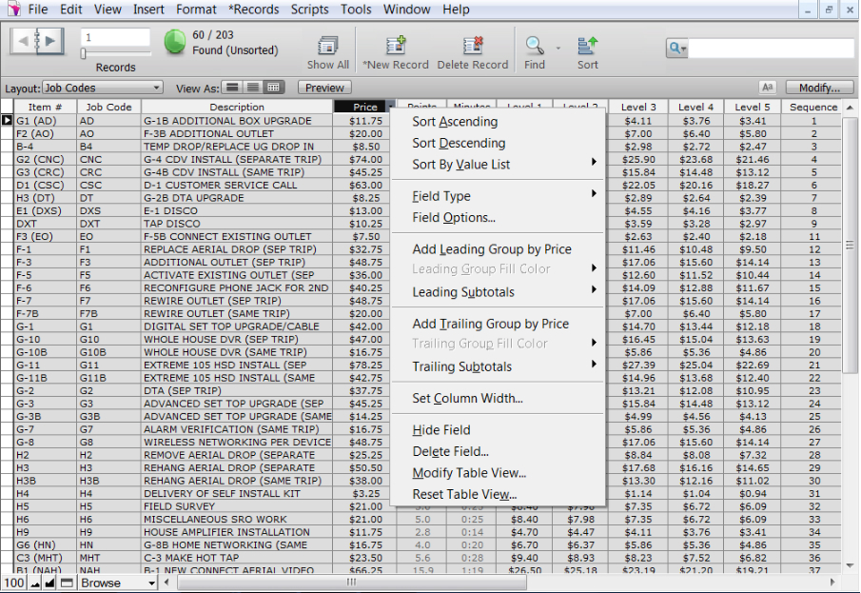Open the Layout dropdown showing Job Codes
861x593 pixels.
pos(103,88)
